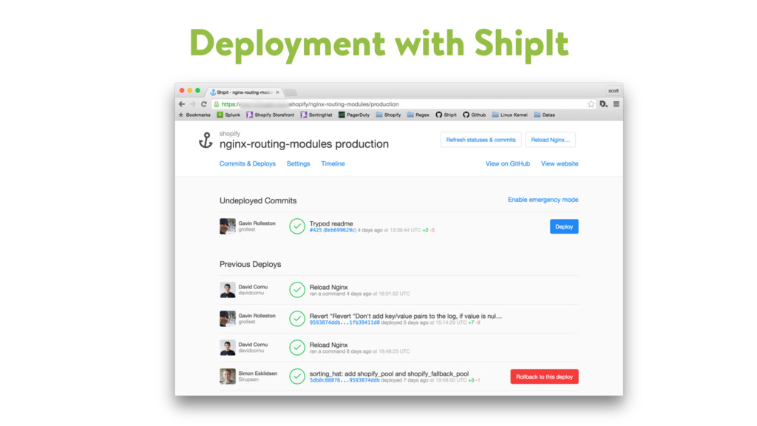Image resolution: width=757 pixels, height=426 pixels.
Task: Click the green check status on Trypod readme
Action: pos(297,226)
